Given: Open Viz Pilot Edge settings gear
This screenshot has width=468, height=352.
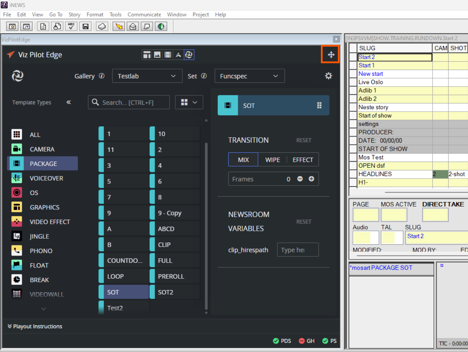Looking at the screenshot, I should [x=328, y=76].
